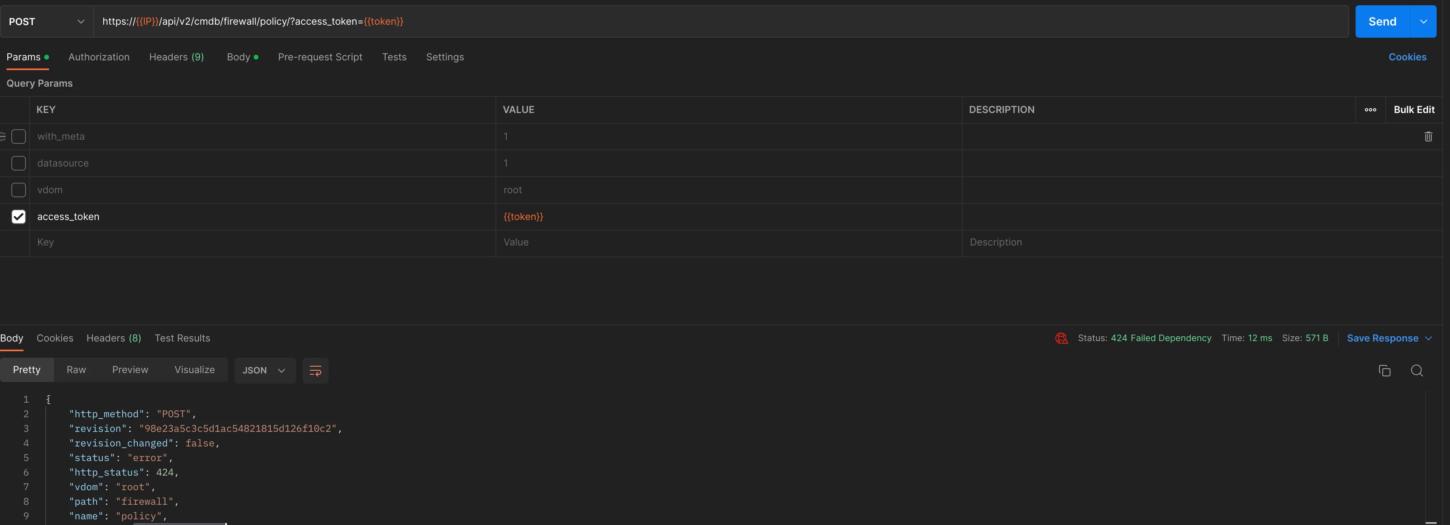Click the "revision" line in response

click(205, 429)
